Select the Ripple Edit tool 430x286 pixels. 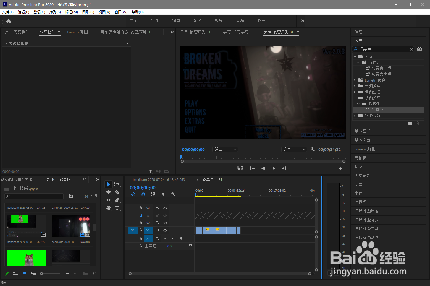(109, 192)
